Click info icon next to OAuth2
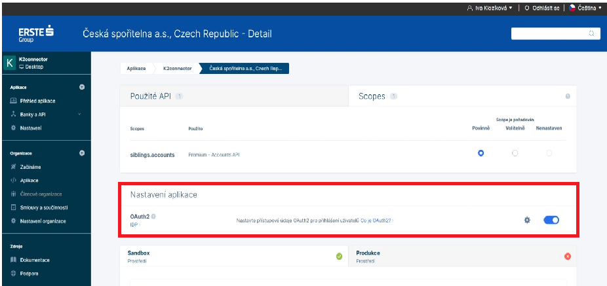This screenshot has height=286, width=607. tap(153, 217)
